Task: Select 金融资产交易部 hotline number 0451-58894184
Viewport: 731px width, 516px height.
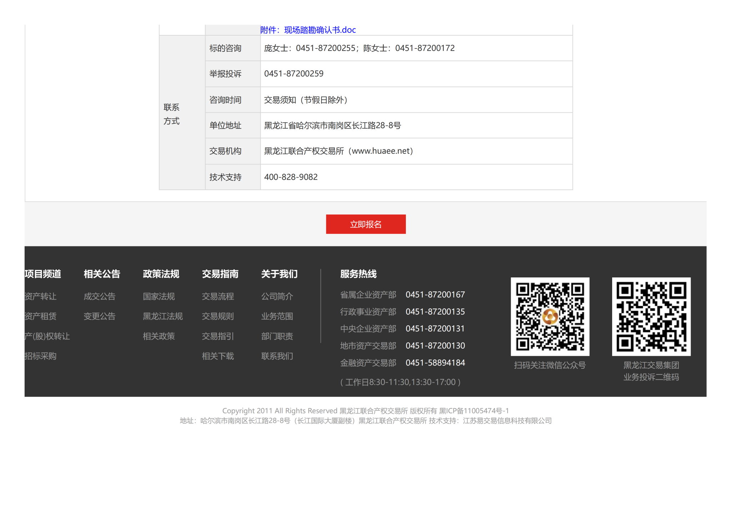Action: pyautogui.click(x=435, y=363)
